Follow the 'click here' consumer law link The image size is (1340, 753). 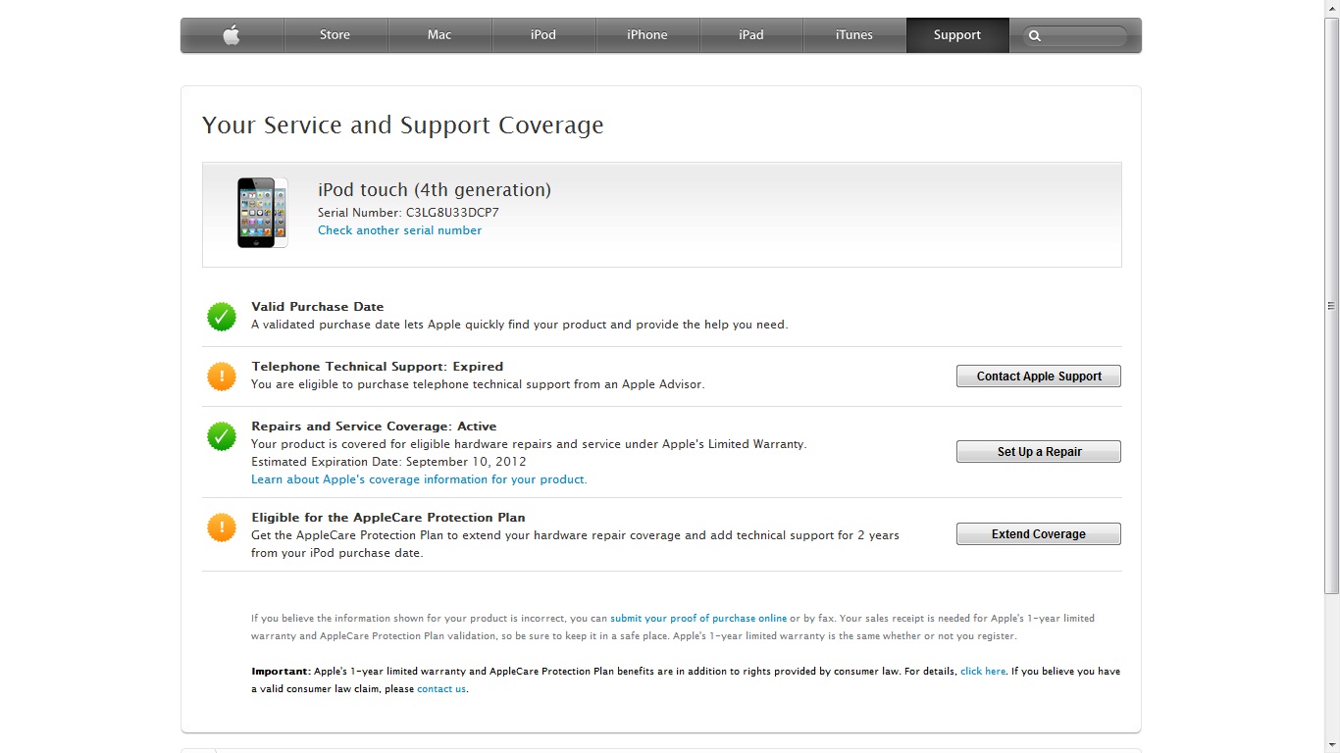point(983,672)
